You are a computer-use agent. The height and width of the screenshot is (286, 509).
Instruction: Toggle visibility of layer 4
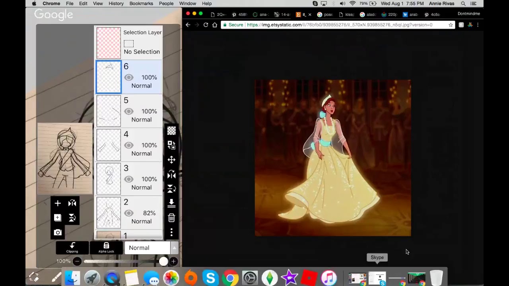128,145
